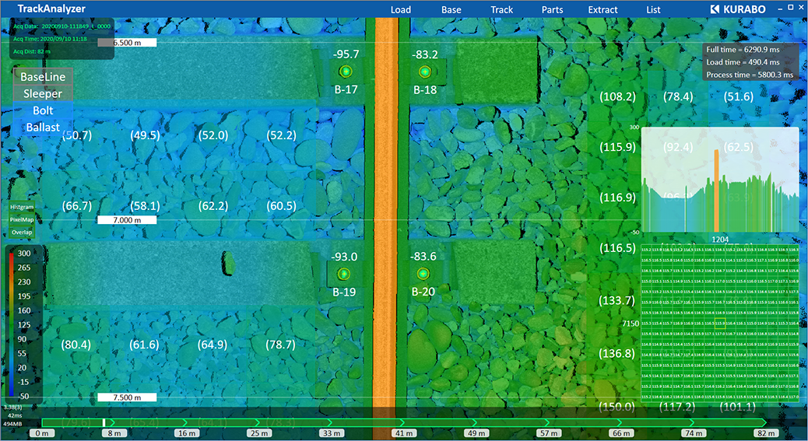Click ballast value (133.7)

[x=617, y=300]
